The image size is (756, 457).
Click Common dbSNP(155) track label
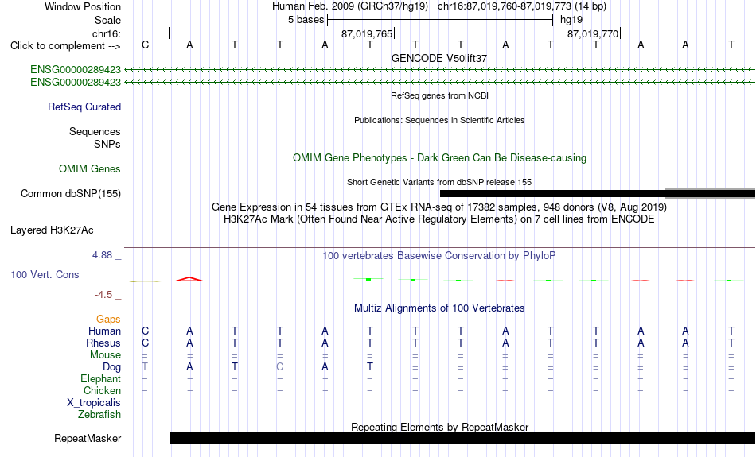pos(71,194)
